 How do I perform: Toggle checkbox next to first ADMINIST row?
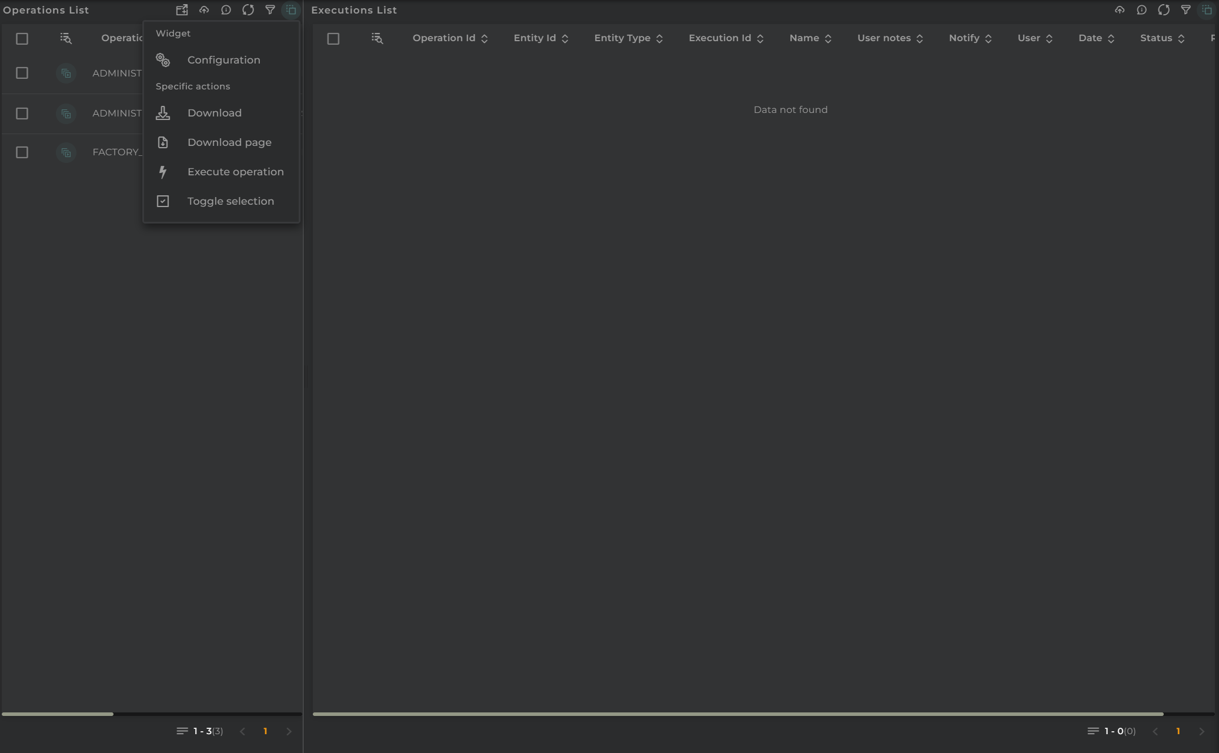coord(22,72)
